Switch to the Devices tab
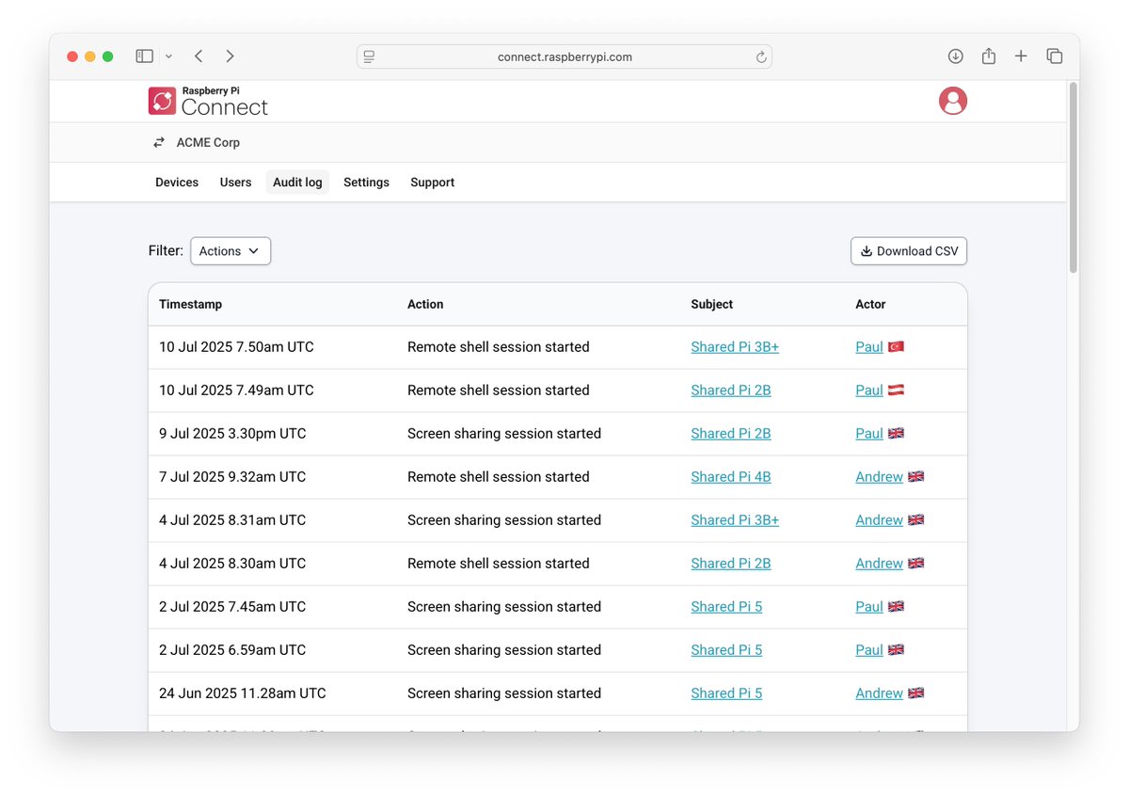Viewport: 1129px width, 797px height. [x=177, y=183]
